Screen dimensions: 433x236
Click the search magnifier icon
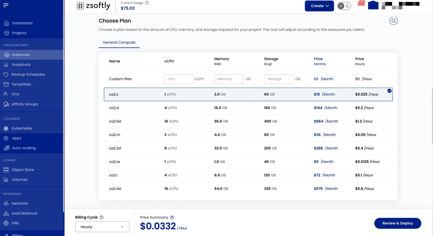pyautogui.click(x=393, y=21)
